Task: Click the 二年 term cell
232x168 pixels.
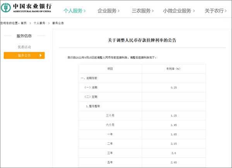Action: click(110, 144)
